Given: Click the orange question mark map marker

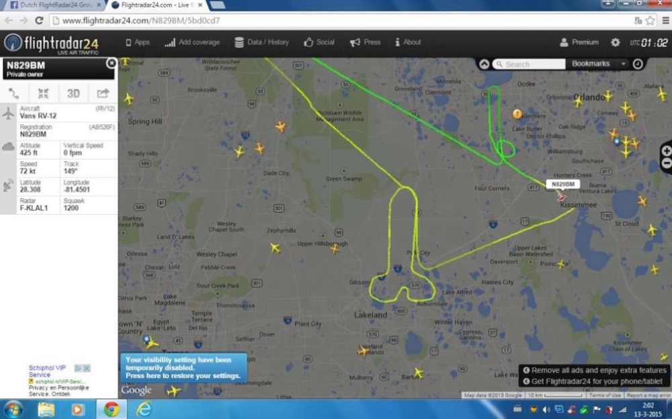Looking at the screenshot, I should (517, 113).
